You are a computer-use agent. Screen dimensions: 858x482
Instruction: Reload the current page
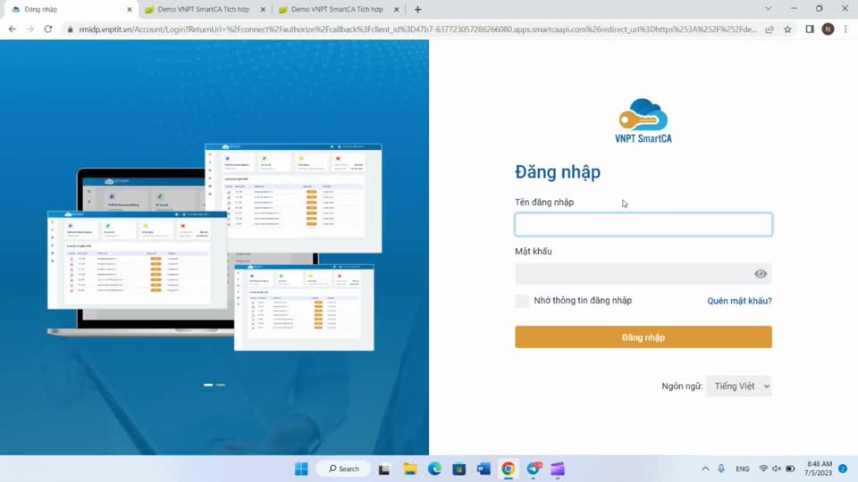[x=48, y=29]
